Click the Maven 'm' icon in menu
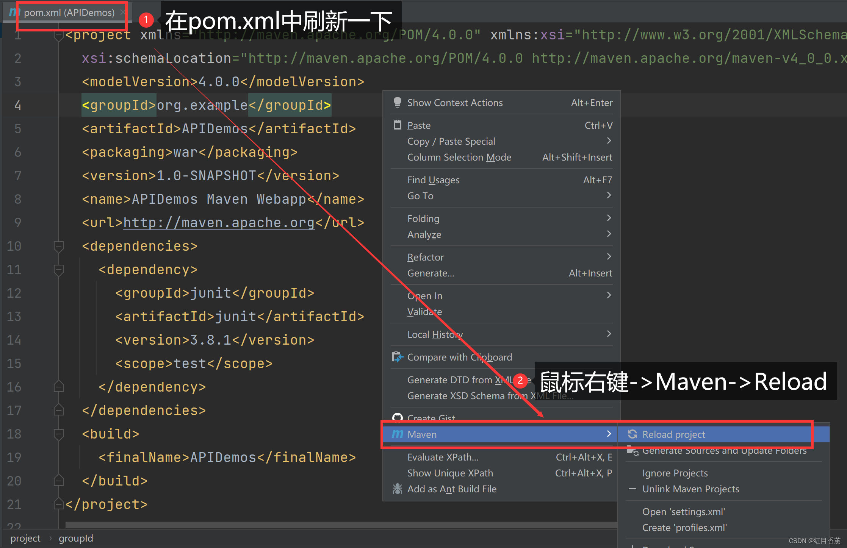The image size is (847, 548). [397, 434]
